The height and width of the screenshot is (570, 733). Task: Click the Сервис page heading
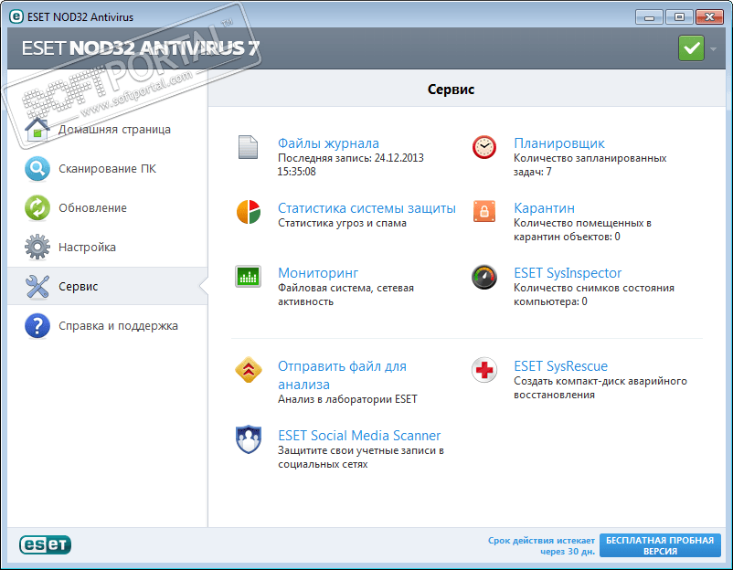[451, 90]
